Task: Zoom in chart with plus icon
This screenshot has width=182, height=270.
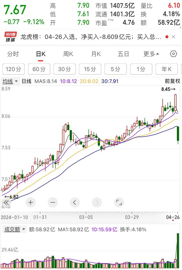Action: [x=30, y=203]
